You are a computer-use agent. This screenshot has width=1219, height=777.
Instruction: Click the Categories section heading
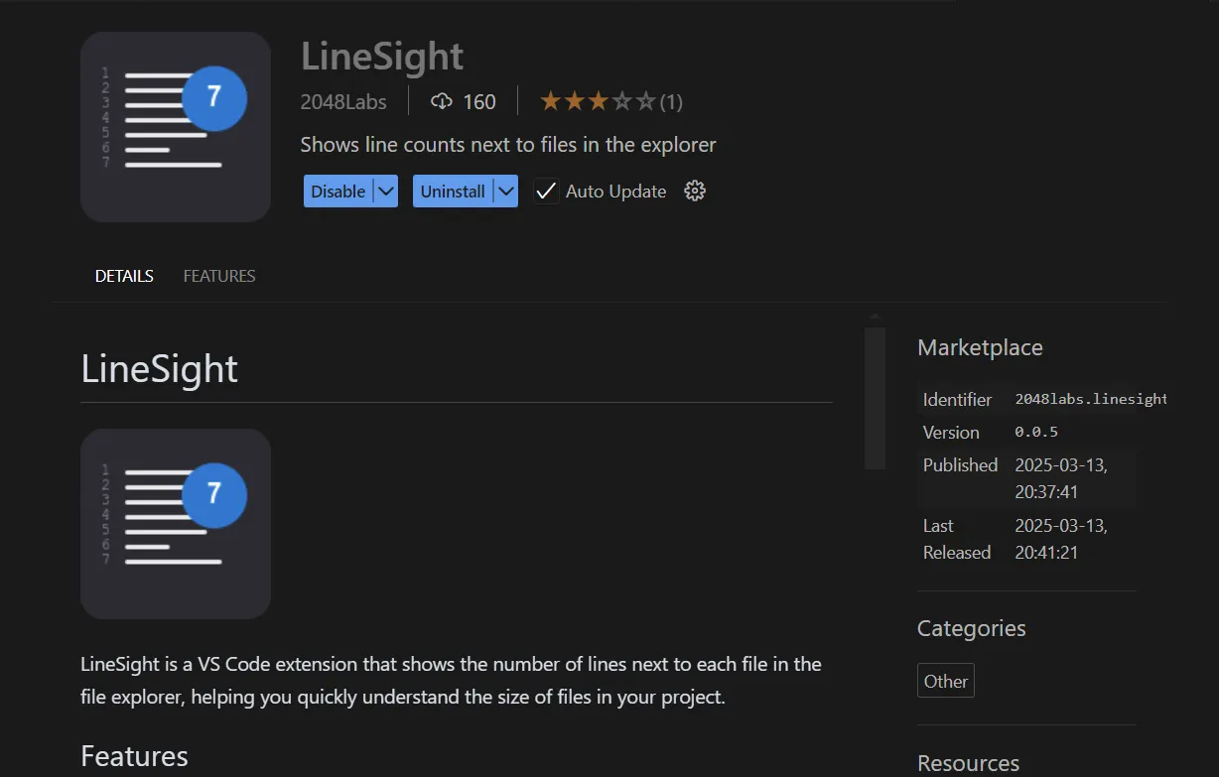[972, 628]
